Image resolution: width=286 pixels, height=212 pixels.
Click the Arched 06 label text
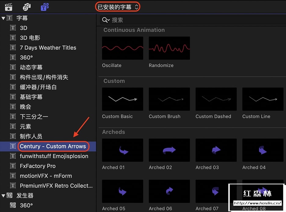(160, 209)
